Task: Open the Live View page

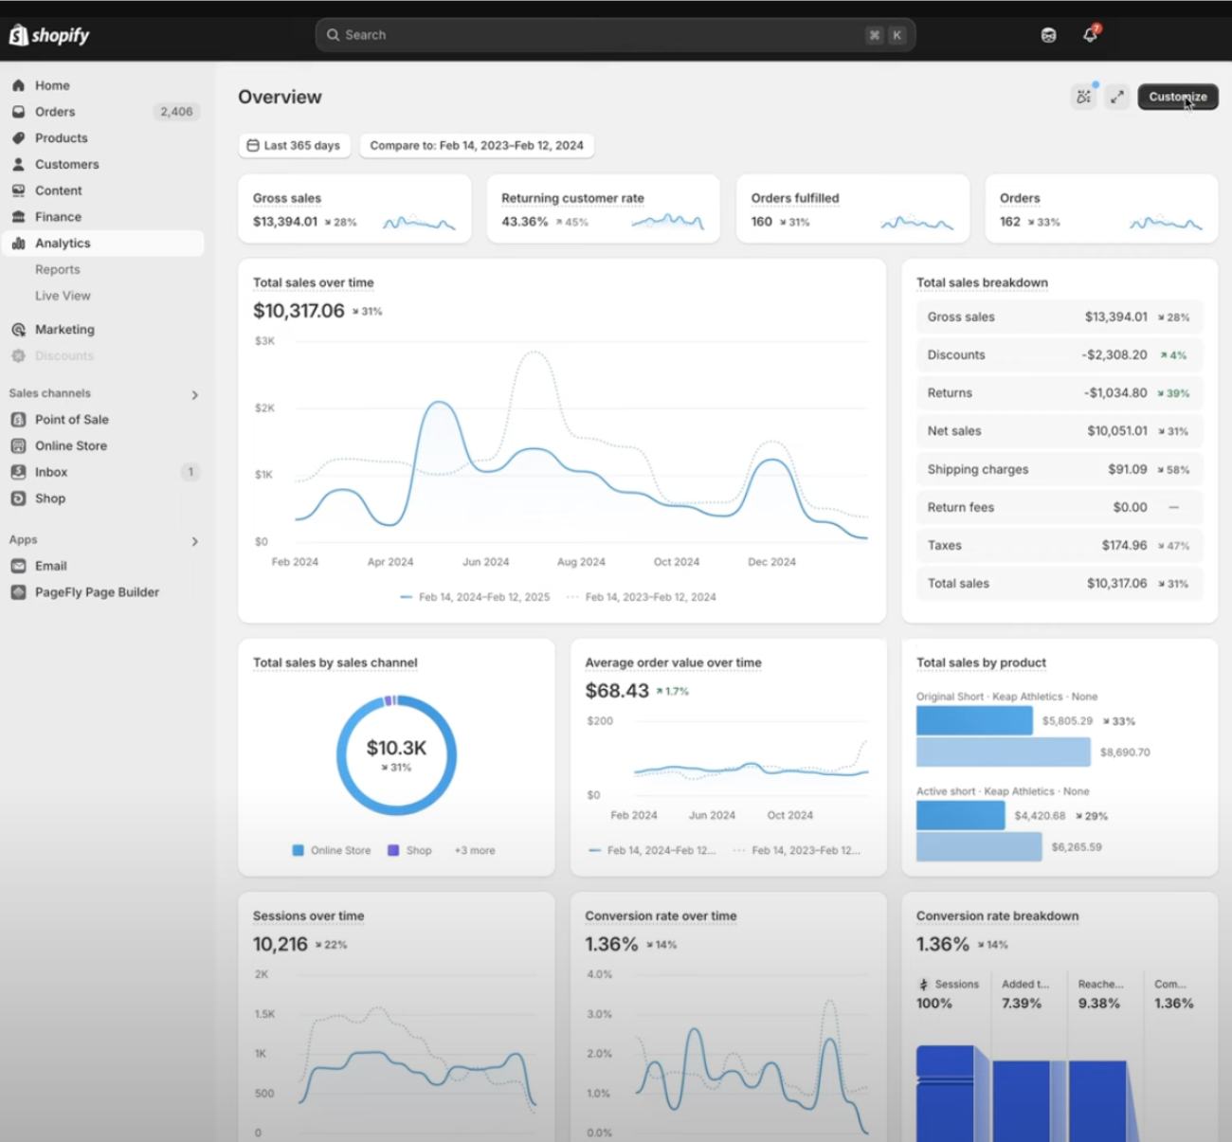Action: tap(63, 295)
